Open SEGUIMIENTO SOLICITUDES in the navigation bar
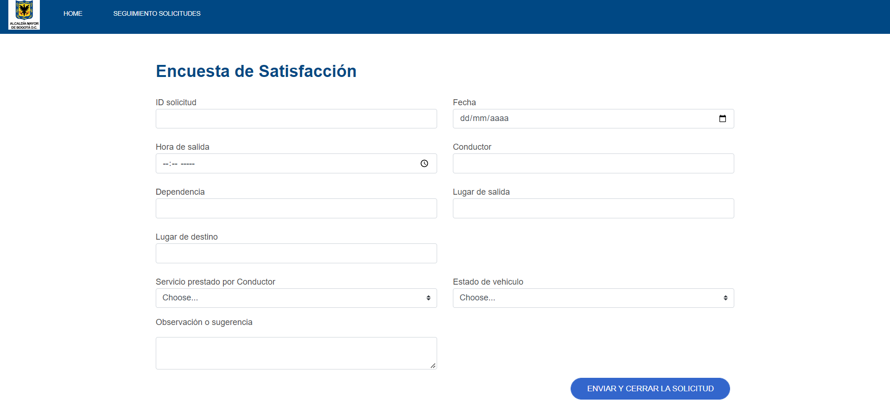890x420 pixels. point(157,13)
